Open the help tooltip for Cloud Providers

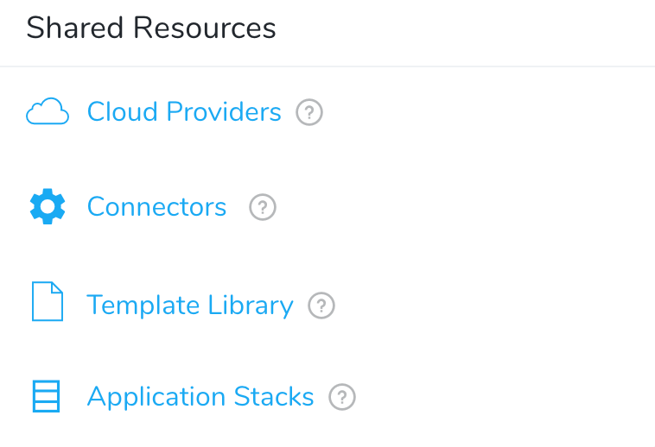pyautogui.click(x=309, y=112)
